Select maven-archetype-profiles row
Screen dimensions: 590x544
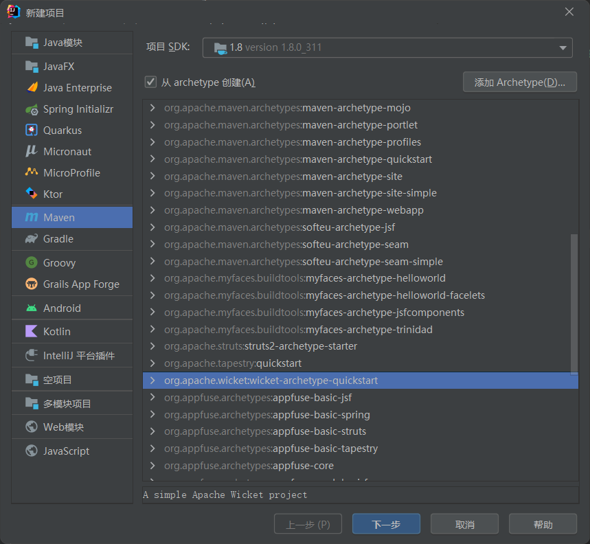point(361,142)
